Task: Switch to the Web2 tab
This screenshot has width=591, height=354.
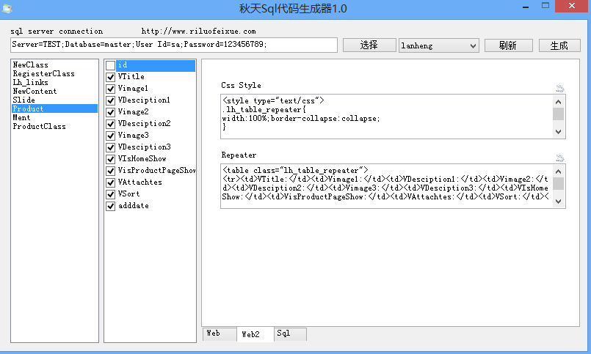Action: (x=255, y=334)
